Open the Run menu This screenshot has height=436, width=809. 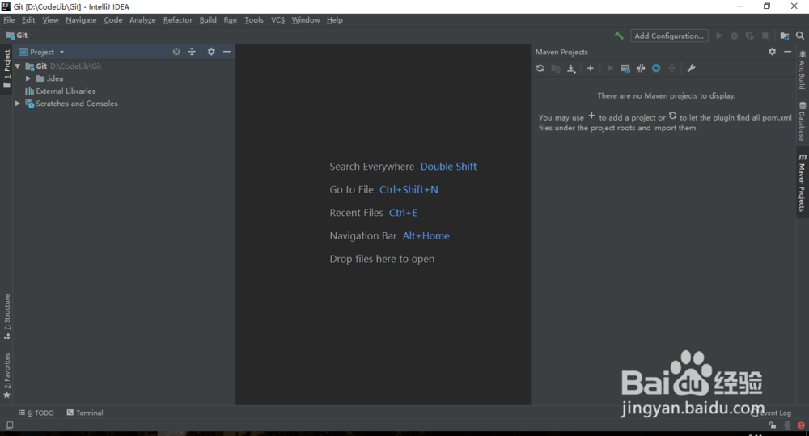click(230, 20)
